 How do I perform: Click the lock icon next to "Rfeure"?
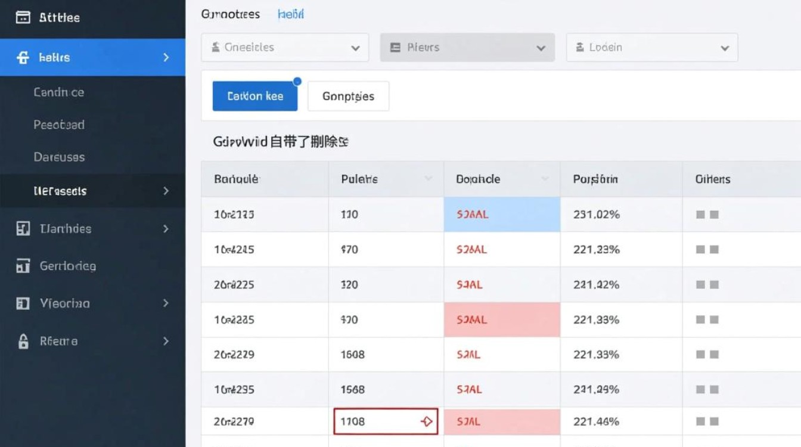point(24,341)
